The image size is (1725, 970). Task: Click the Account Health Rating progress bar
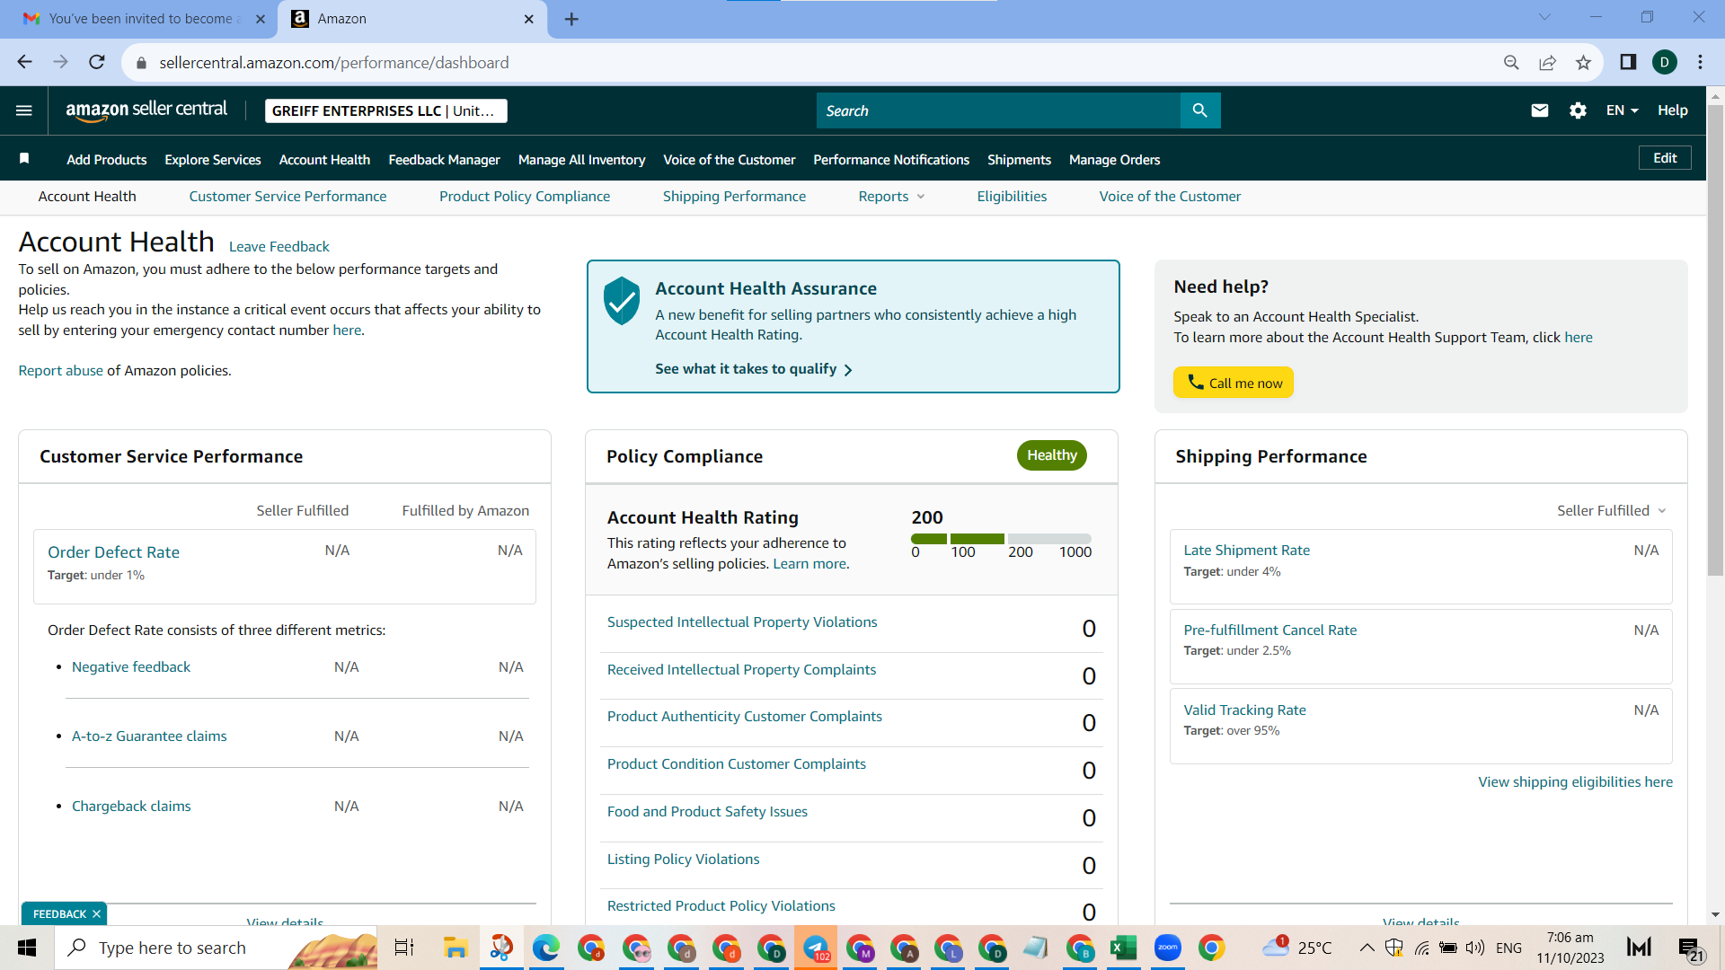pyautogui.click(x=1001, y=539)
